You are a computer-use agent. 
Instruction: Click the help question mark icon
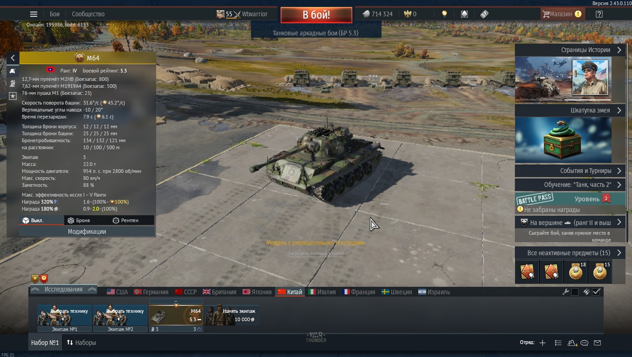tap(599, 14)
